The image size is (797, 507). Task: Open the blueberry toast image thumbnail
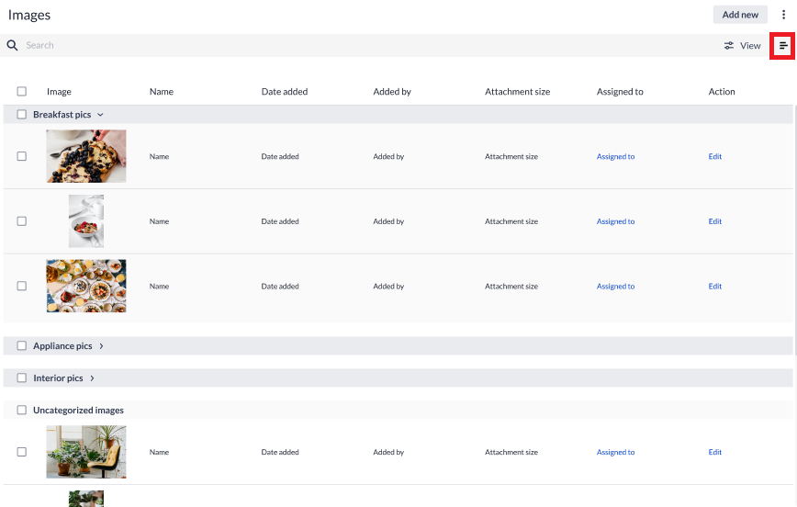coord(86,156)
